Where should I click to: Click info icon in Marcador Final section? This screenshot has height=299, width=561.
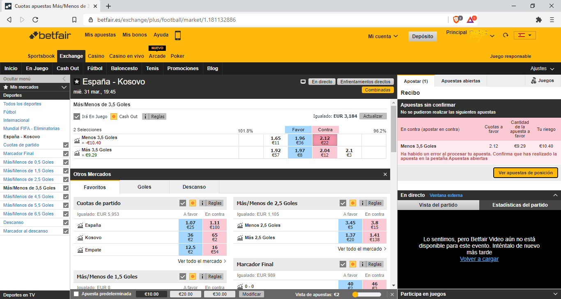pyautogui.click(x=363, y=264)
